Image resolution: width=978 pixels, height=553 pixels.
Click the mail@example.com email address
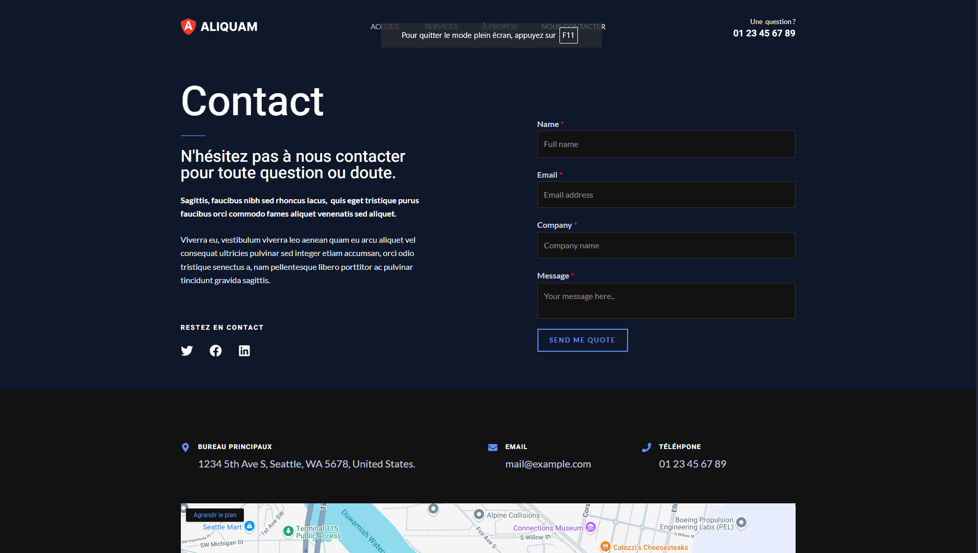tap(548, 464)
